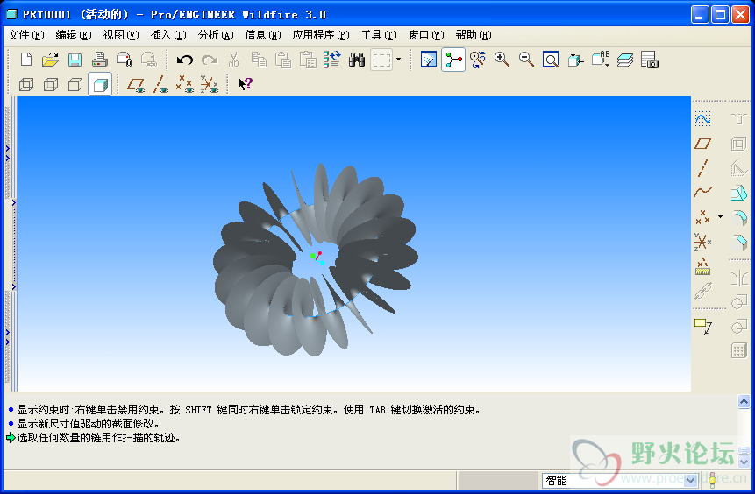Viewport: 755px width, 494px height.
Task: Create a datum plane from right toolbar
Action: pos(702,144)
